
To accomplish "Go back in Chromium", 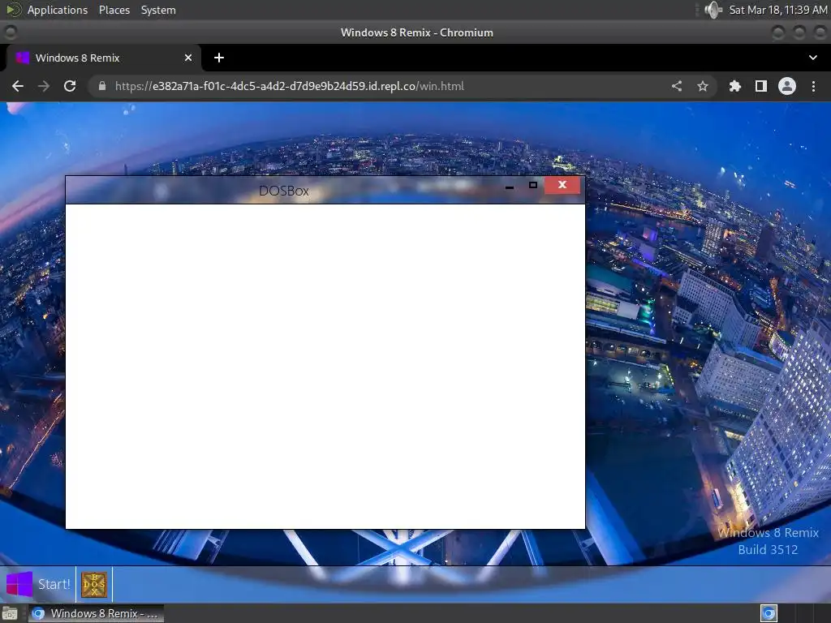I will [x=18, y=86].
